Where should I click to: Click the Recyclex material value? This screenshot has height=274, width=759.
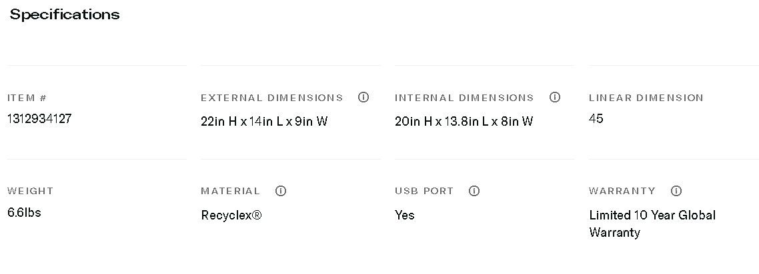(231, 215)
